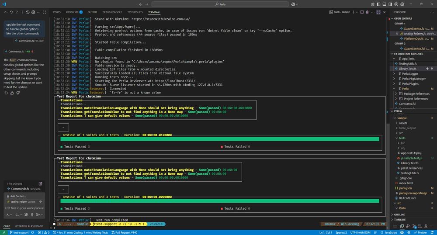Screen dimensions: 437x235
Task: Switch to the PORTS tab
Action: coord(57,12)
